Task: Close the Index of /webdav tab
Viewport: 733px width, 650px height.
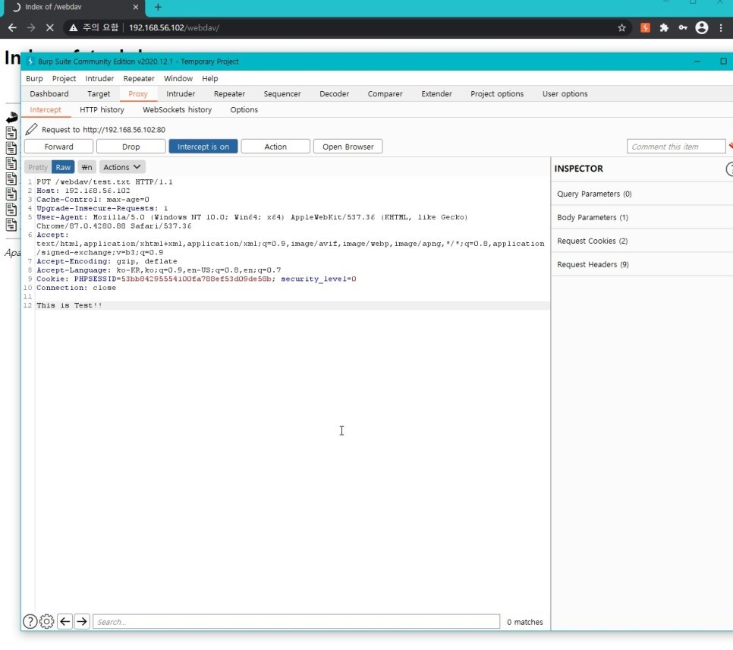Action: pos(136,7)
